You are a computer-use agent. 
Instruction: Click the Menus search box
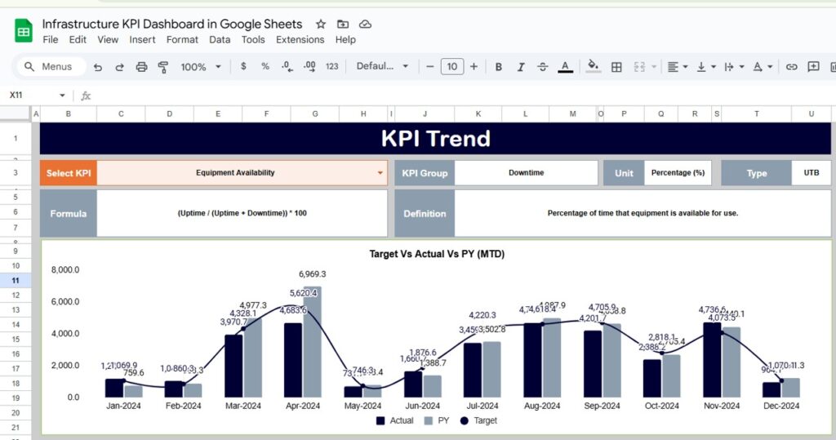click(51, 67)
